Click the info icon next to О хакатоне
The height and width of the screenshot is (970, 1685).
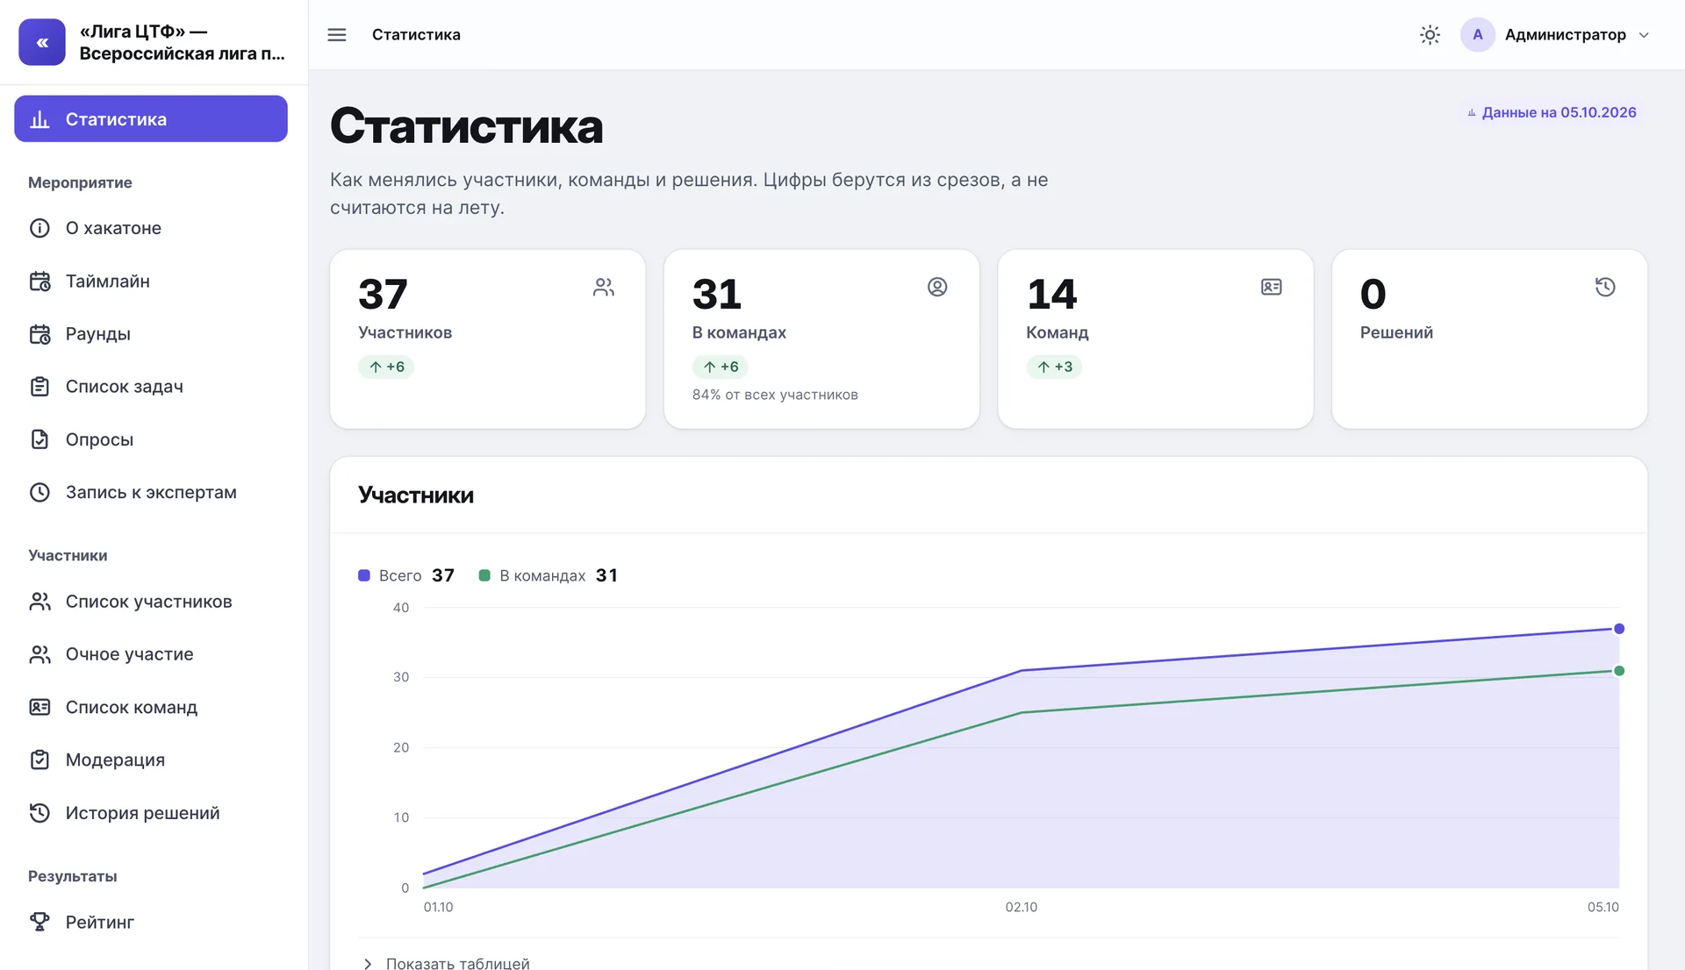(39, 228)
